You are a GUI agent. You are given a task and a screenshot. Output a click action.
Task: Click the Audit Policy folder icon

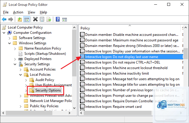(x=32, y=80)
